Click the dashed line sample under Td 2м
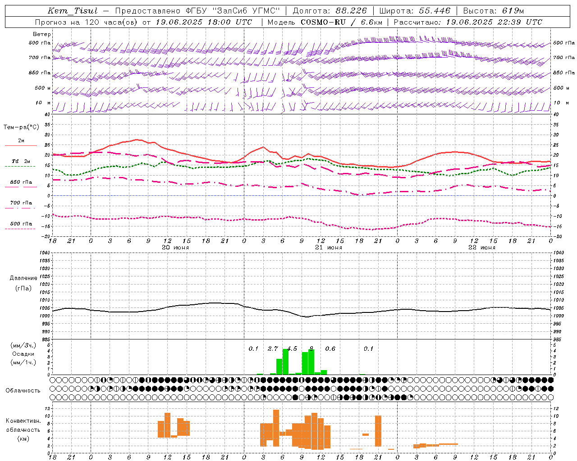 (20, 166)
